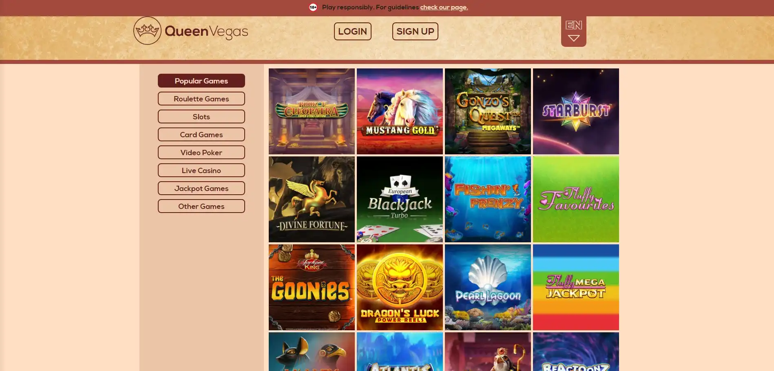
Task: Open the Starburst game tile
Action: pyautogui.click(x=576, y=111)
